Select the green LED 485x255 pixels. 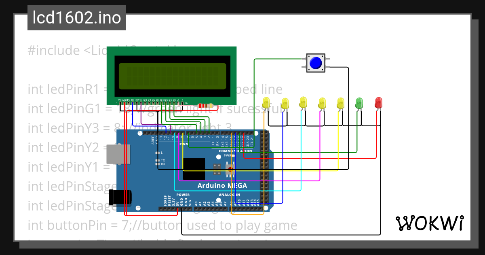click(x=360, y=103)
